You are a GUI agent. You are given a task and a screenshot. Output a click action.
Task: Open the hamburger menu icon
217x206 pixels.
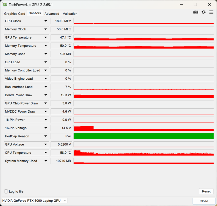click(x=211, y=12)
